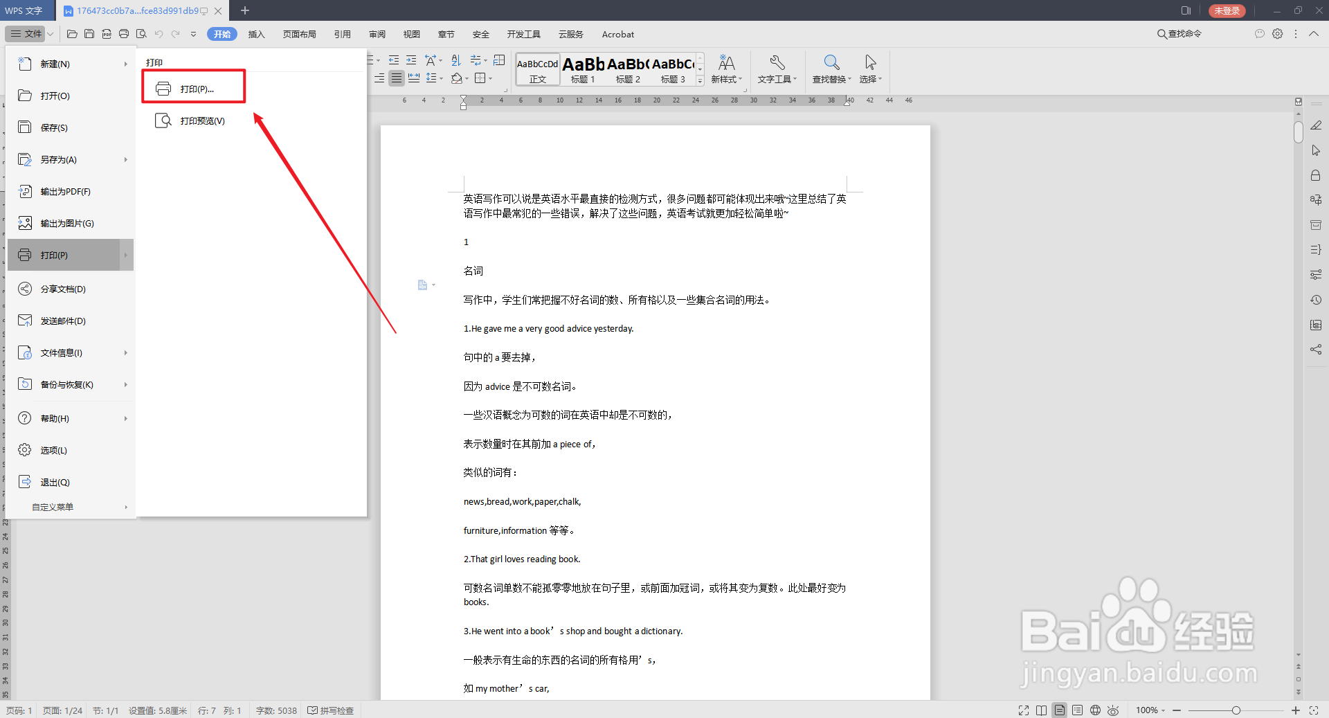Expand the 文件信息(I) submenu arrow
The image size is (1329, 718).
click(126, 352)
